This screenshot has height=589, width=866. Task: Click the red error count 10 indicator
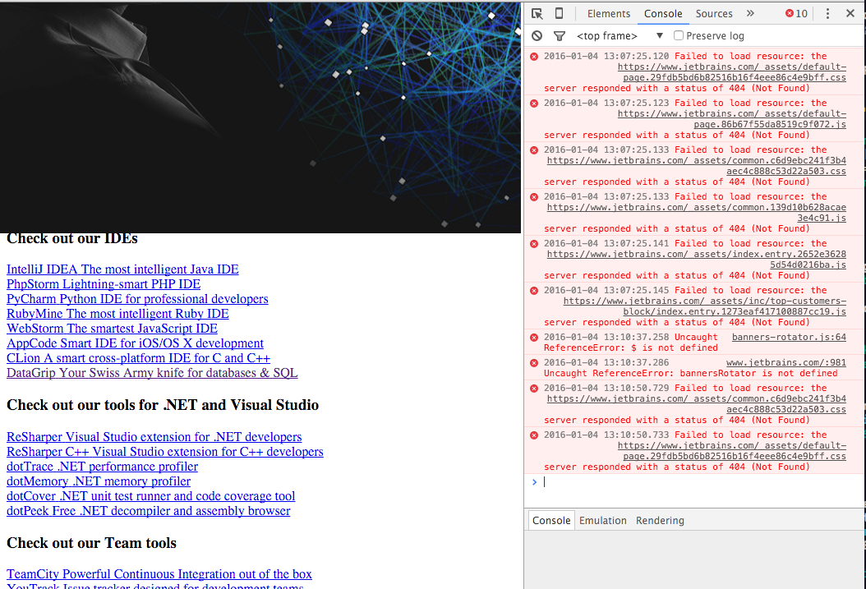pyautogui.click(x=796, y=14)
